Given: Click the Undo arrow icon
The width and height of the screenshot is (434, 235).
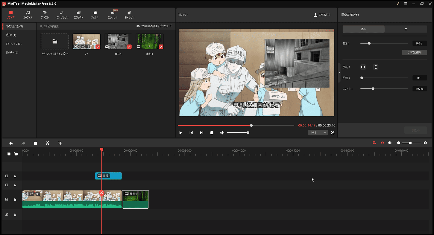Looking at the screenshot, I should (x=11, y=143).
